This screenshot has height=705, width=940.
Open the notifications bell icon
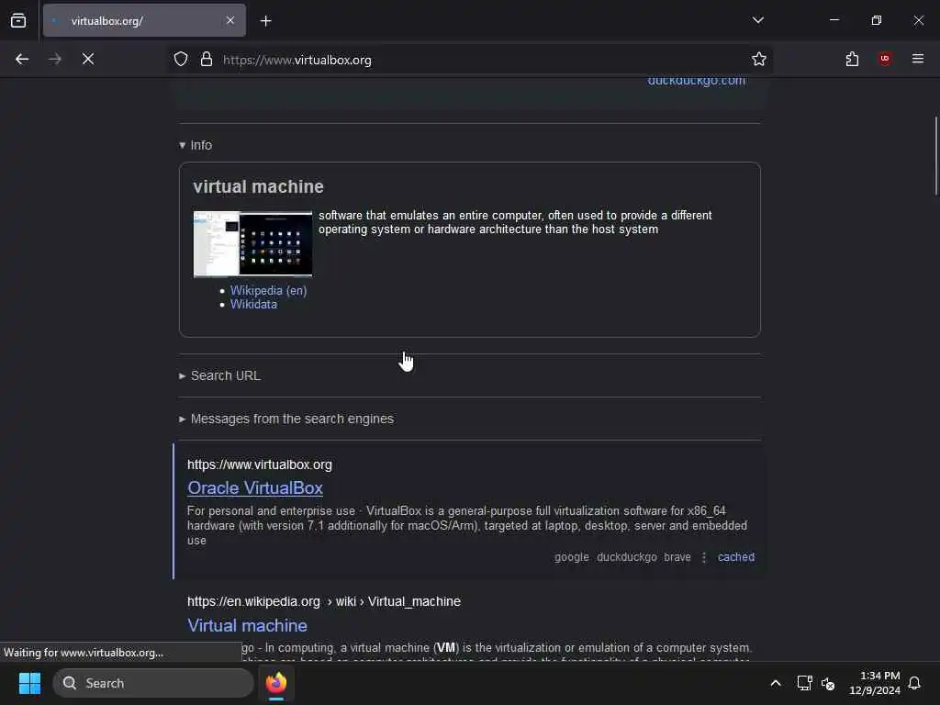point(914,683)
